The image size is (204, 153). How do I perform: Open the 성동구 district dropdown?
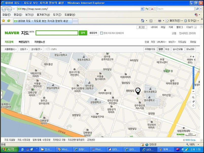point(24,49)
